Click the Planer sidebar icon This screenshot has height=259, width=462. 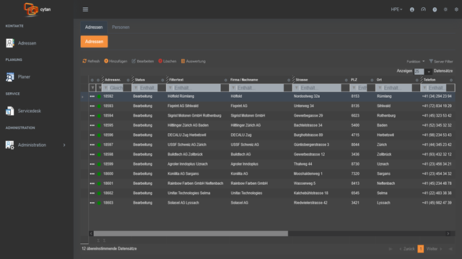(10, 77)
